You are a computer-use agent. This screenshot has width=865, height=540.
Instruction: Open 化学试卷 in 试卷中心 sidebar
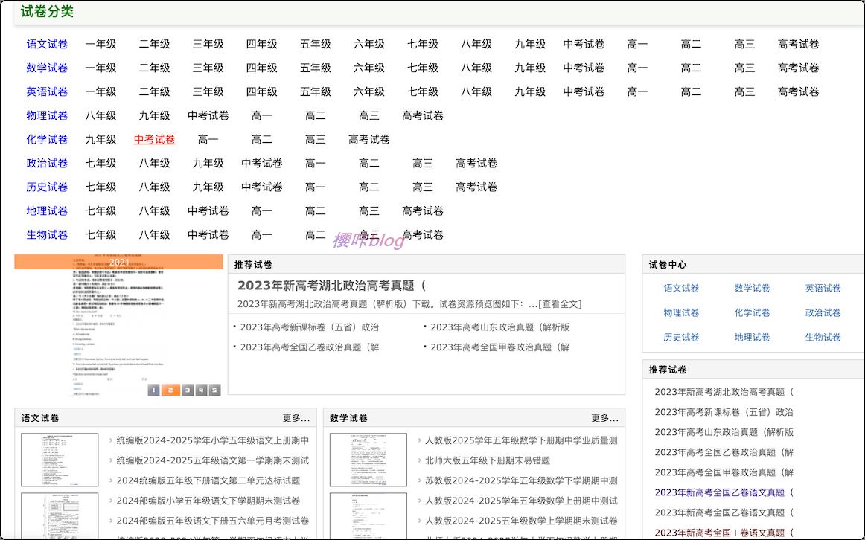[752, 313]
